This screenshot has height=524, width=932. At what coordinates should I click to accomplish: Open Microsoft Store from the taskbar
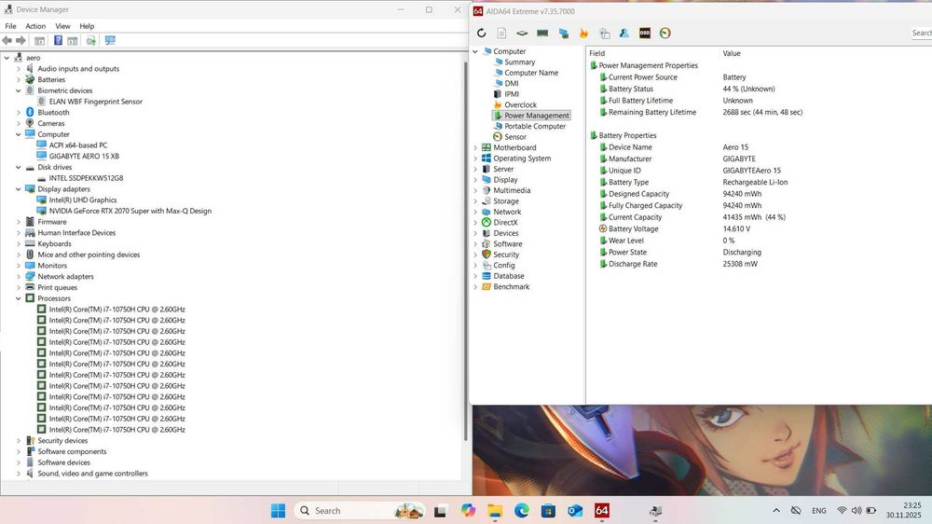click(548, 510)
